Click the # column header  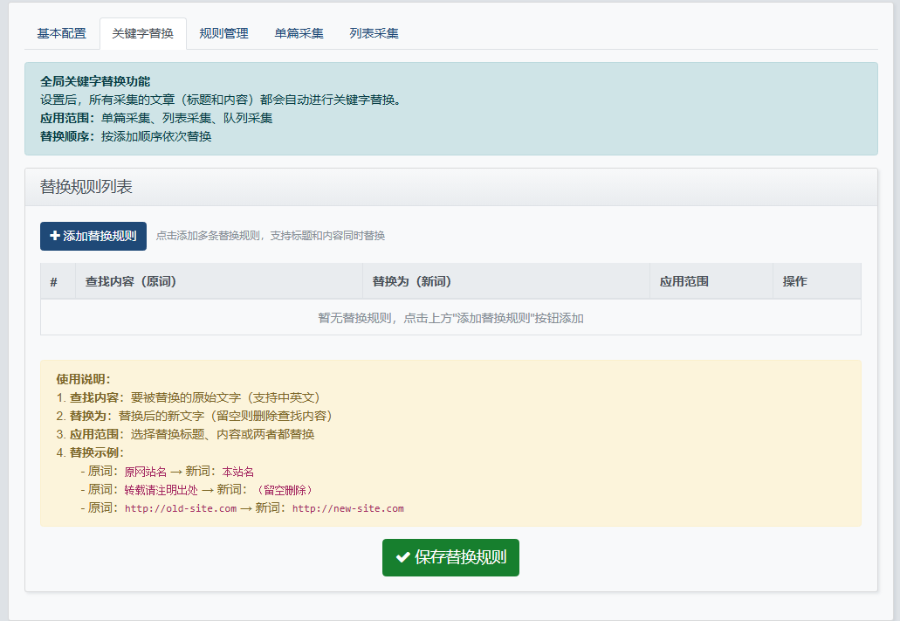(x=54, y=281)
